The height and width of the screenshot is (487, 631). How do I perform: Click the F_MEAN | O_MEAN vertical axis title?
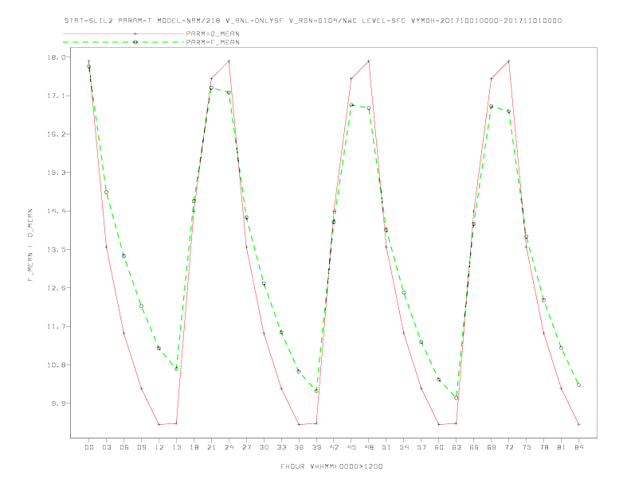[x=30, y=245]
